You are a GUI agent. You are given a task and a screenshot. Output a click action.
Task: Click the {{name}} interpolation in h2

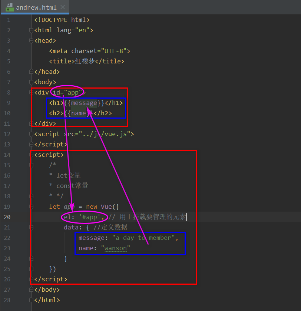pos(79,113)
